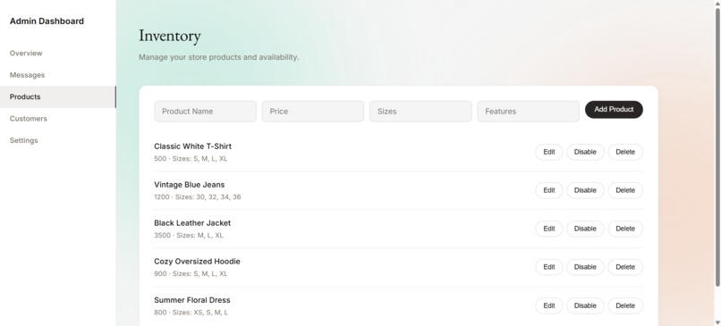Viewport: 721px width, 326px height.
Task: Edit the Black Leather Jacket product
Action: click(549, 229)
